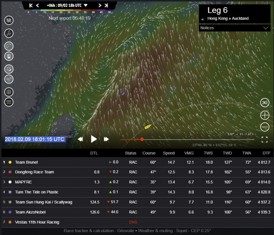
Task: Select the MAPFRE row
Action: 137,182
